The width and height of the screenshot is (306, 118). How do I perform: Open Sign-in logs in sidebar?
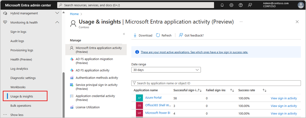coord(18,32)
